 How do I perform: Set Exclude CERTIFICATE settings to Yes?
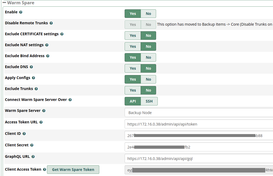tap(133, 36)
